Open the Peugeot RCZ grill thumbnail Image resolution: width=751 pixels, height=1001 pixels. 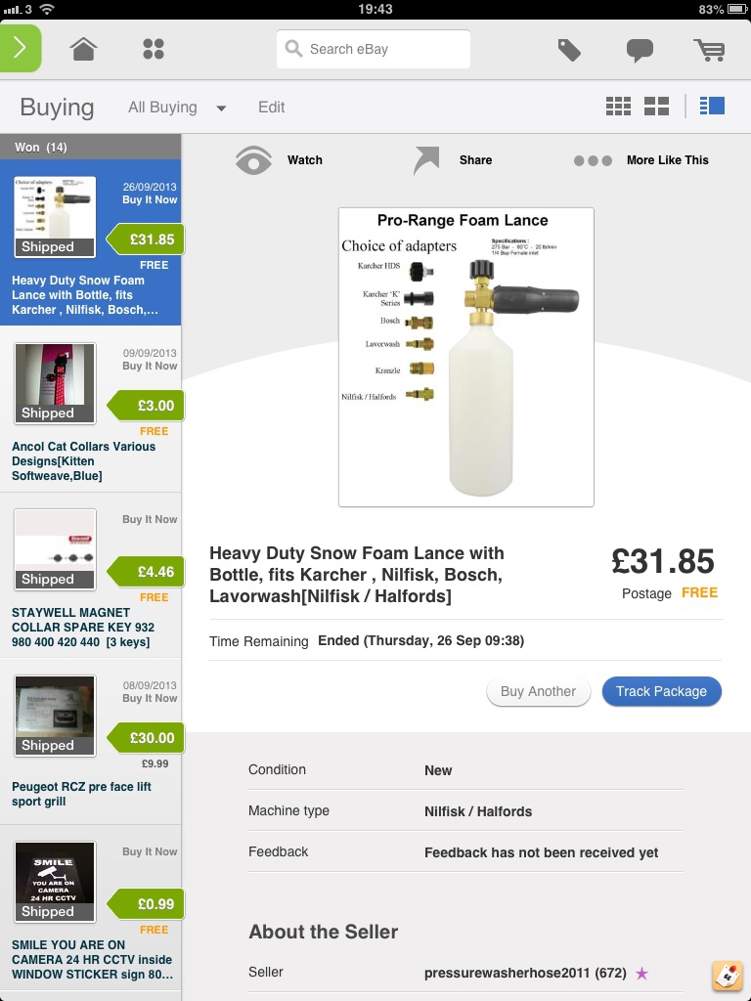point(55,715)
